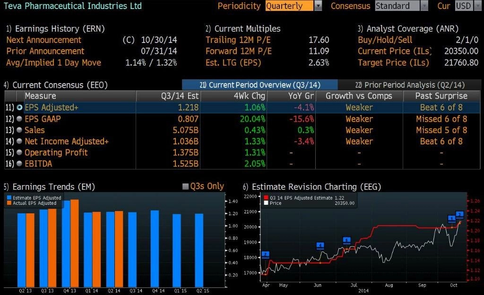Select the EPS GAAP radio button
The image size is (484, 295).
coord(19,118)
